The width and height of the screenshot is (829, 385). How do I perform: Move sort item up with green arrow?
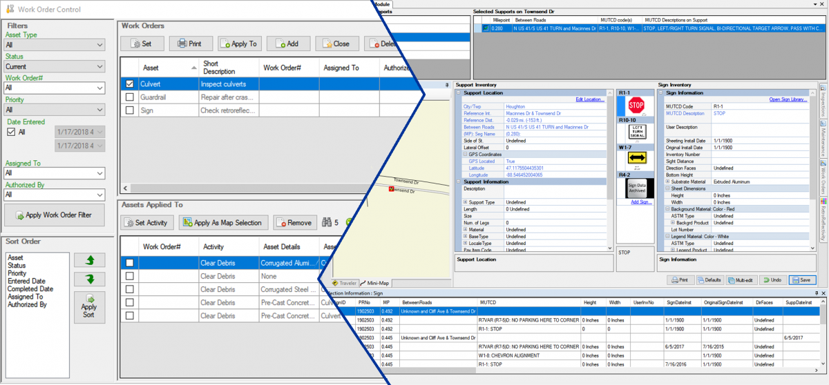pyautogui.click(x=90, y=261)
